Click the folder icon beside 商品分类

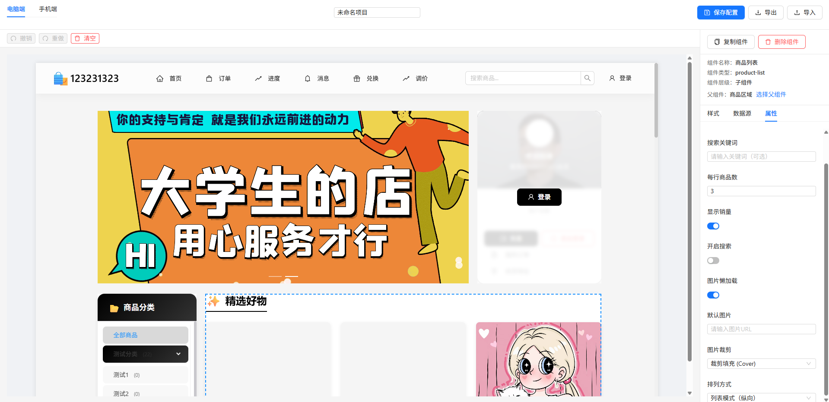(114, 308)
